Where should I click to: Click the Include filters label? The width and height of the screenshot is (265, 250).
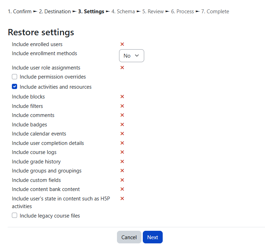[27, 106]
